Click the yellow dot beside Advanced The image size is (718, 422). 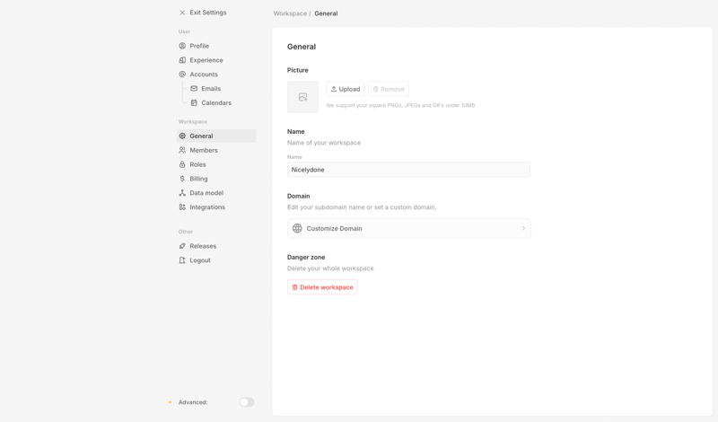170,402
